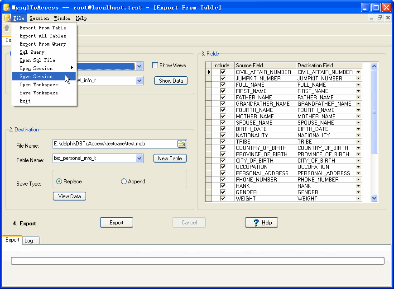This screenshot has width=394, height=289.
Task: Click the fields grid scroll down arrow
Action: pos(374,198)
